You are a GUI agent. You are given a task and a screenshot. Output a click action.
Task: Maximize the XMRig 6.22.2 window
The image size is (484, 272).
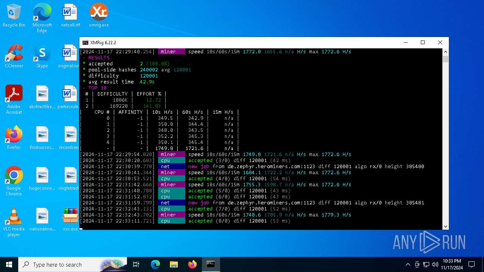[423, 43]
